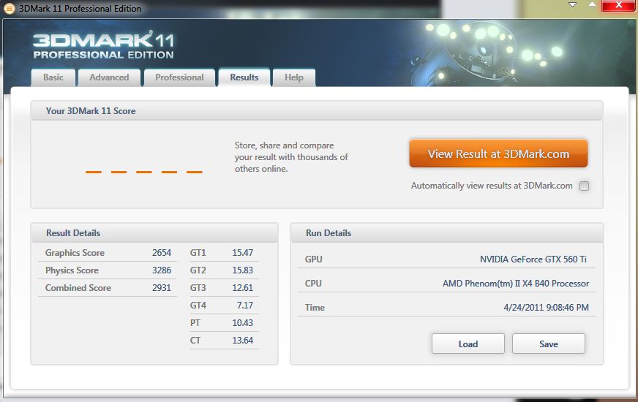Click the Graphics Score label
This screenshot has width=638, height=402.
pyautogui.click(x=75, y=253)
